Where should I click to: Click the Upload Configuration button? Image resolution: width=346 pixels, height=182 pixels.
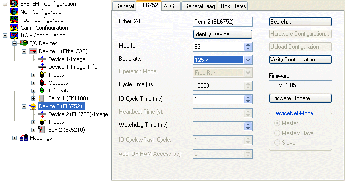tap(300, 47)
